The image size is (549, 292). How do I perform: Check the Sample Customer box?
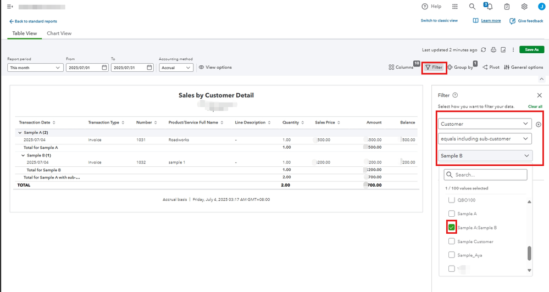point(452,242)
